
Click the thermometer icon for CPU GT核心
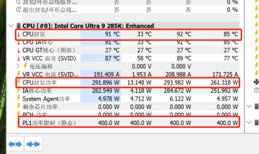click(x=19, y=50)
